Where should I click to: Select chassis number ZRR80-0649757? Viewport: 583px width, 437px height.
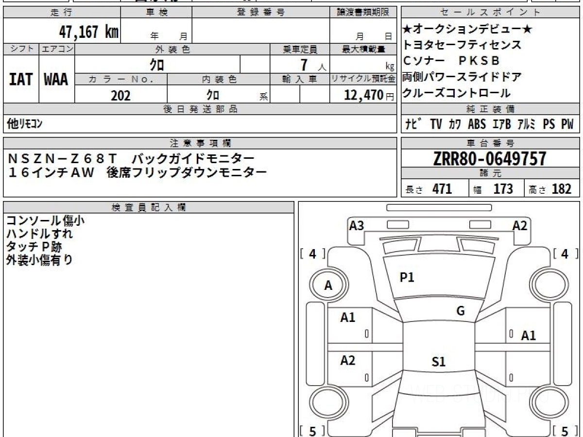(490, 158)
